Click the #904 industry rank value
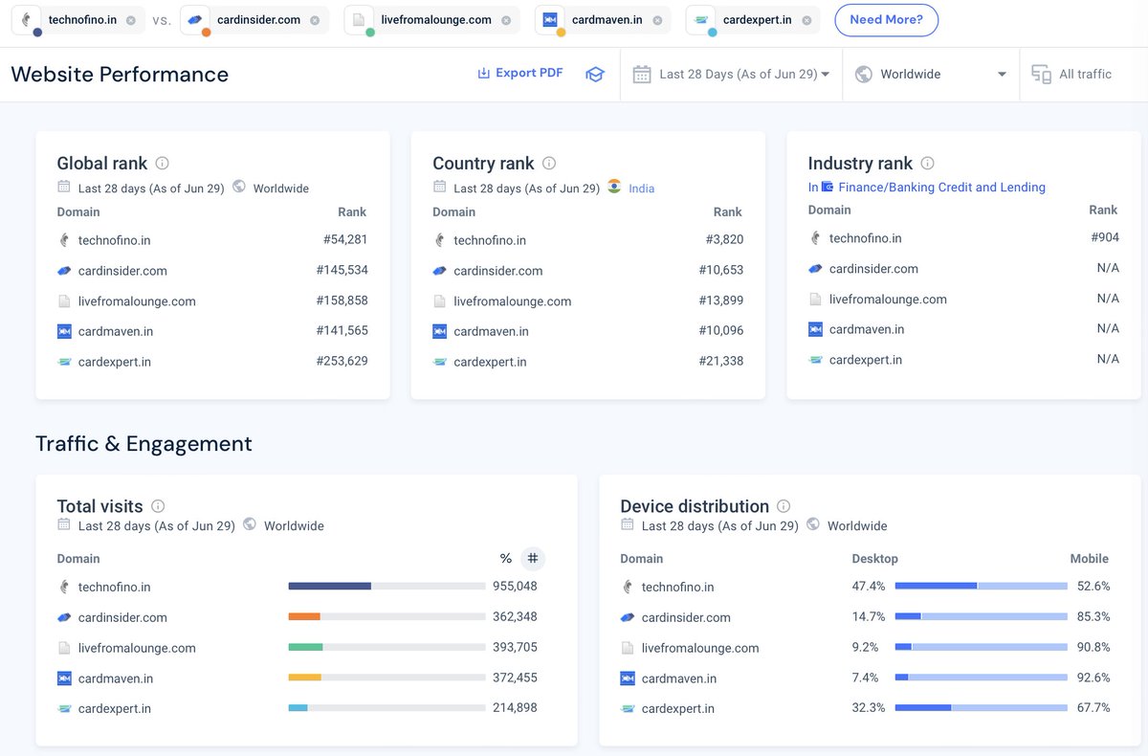1148x756 pixels. pos(1105,237)
